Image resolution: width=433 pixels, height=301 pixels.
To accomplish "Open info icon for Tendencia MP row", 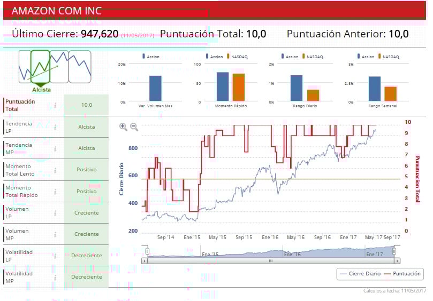I will [55, 149].
